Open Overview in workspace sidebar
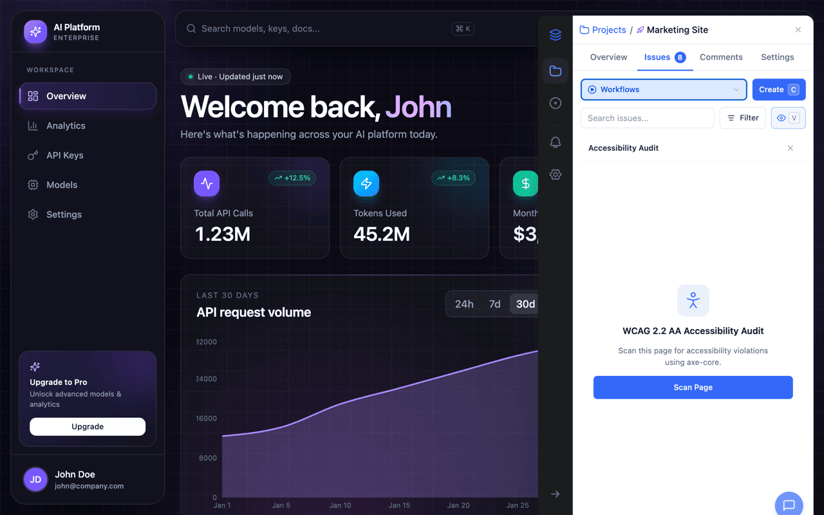The width and height of the screenshot is (824, 515). point(88,96)
